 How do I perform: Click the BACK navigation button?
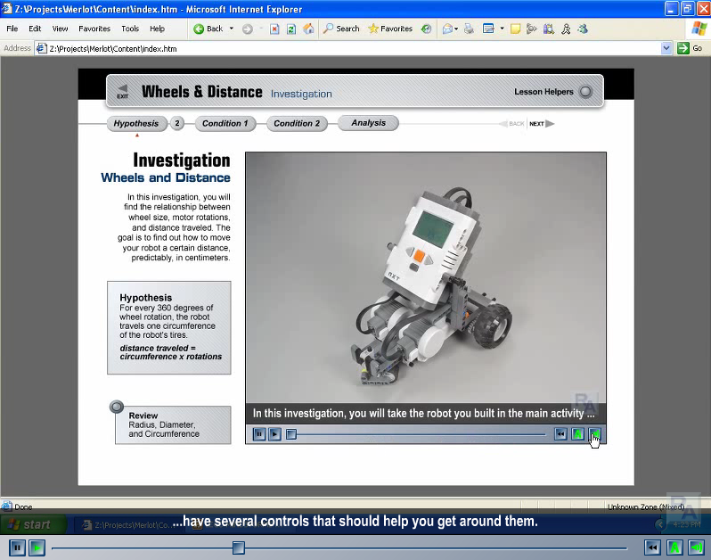pyautogui.click(x=511, y=123)
